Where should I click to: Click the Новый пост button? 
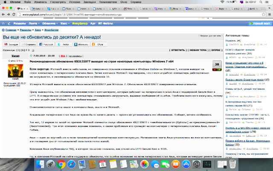pyautogui.click(x=260, y=24)
